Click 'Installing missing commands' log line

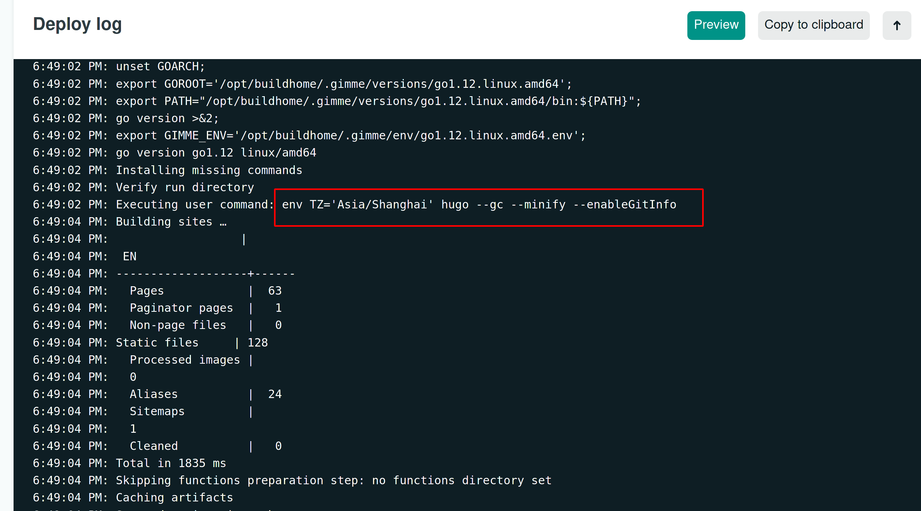(168, 170)
